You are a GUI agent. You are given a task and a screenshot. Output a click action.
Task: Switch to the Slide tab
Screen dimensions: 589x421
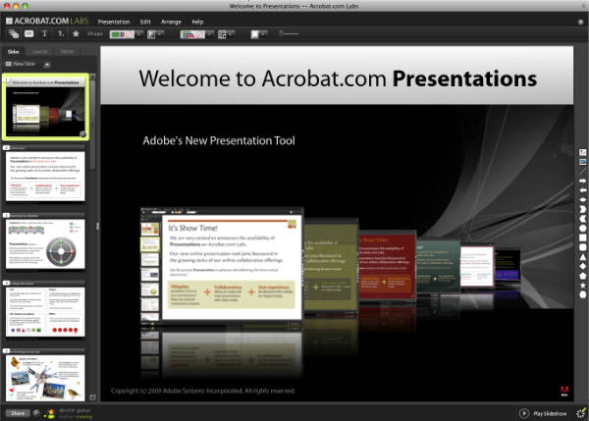[14, 51]
